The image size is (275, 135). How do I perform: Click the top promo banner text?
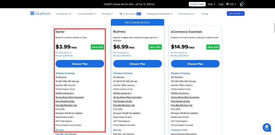pos(129,4)
